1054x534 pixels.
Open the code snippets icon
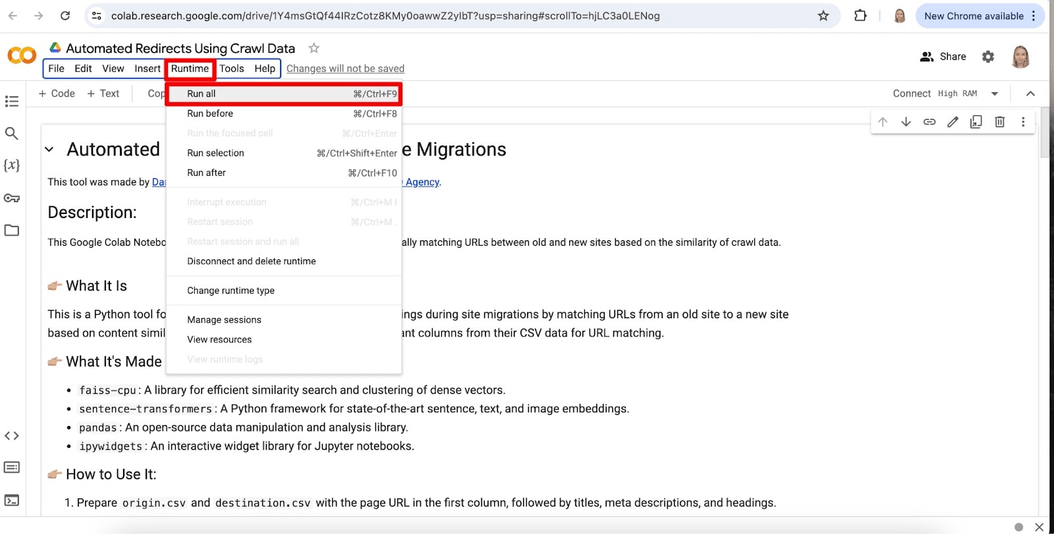11,436
